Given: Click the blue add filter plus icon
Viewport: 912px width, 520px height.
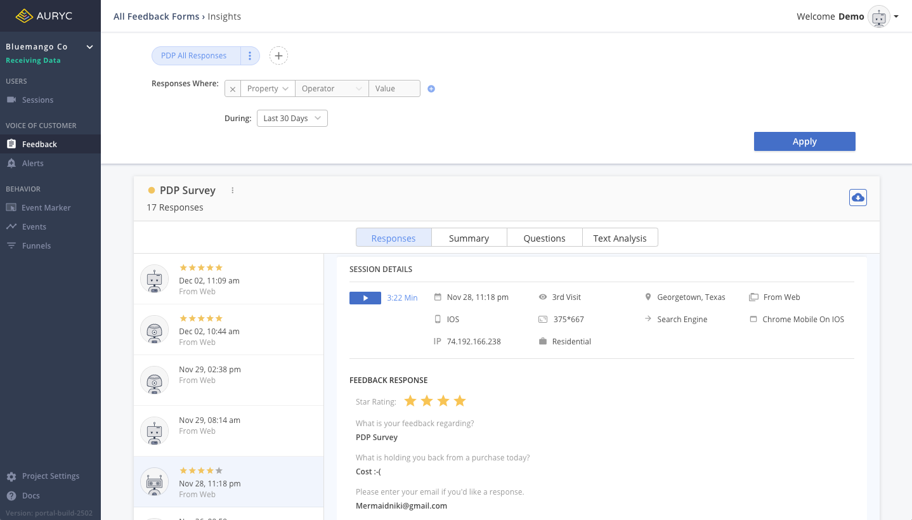Looking at the screenshot, I should (x=431, y=89).
